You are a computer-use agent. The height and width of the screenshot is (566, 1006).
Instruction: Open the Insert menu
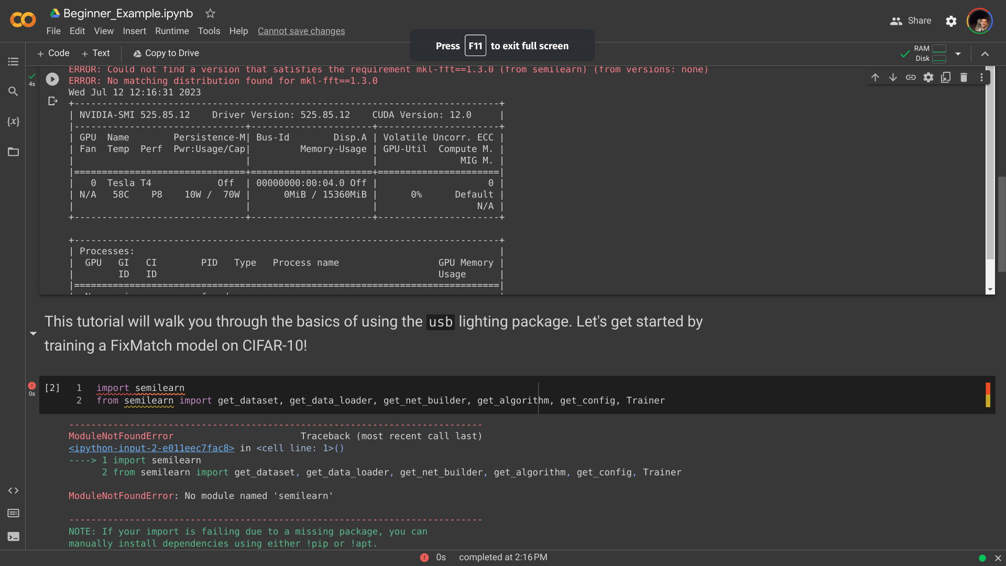(x=135, y=31)
